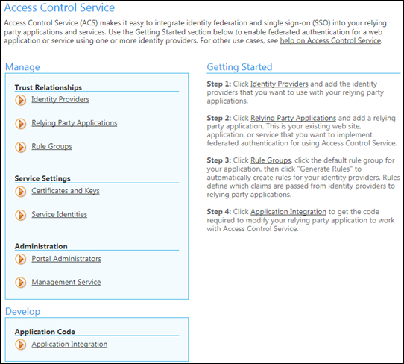Click Relying Party Applications link in Step 2
This screenshot has width=404, height=364.
pyautogui.click(x=293, y=118)
